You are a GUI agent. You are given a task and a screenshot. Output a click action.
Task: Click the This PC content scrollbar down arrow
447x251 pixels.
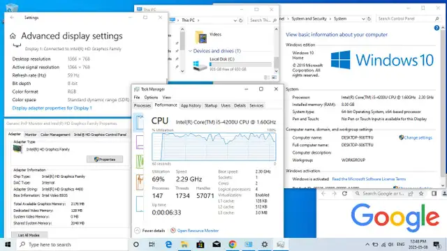coord(276,71)
